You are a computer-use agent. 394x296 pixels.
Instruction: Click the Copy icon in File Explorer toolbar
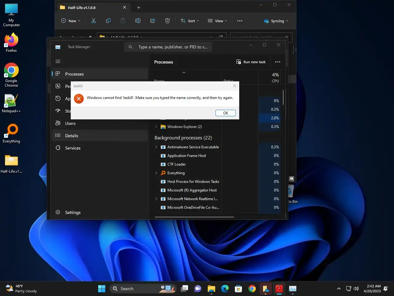click(x=108, y=21)
